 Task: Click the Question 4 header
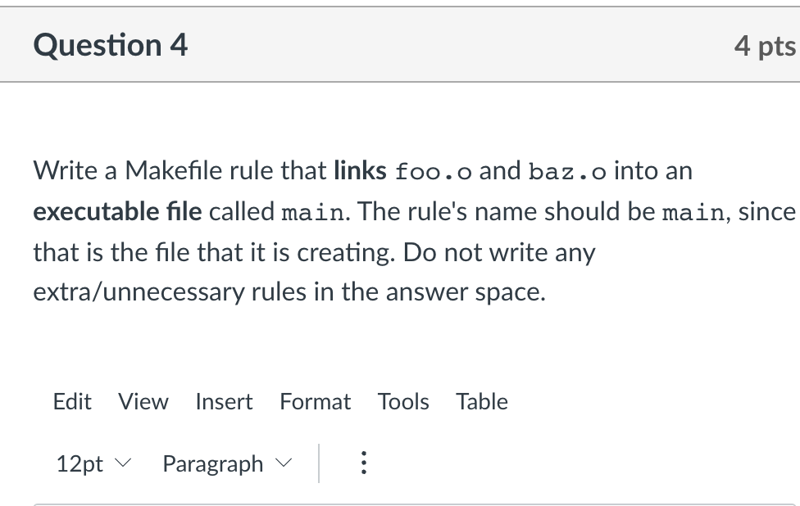(110, 45)
